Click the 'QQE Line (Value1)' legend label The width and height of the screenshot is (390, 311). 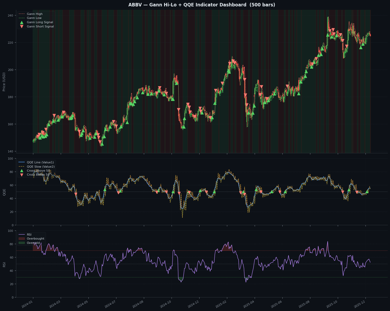pos(40,162)
